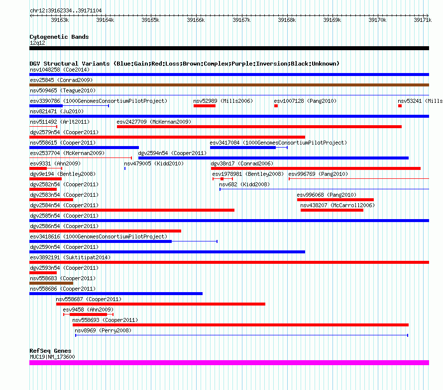Open the esv9331 (Ahn2009) label
Image resolution: width=443 pixels, height=390 pixels.
(55, 163)
